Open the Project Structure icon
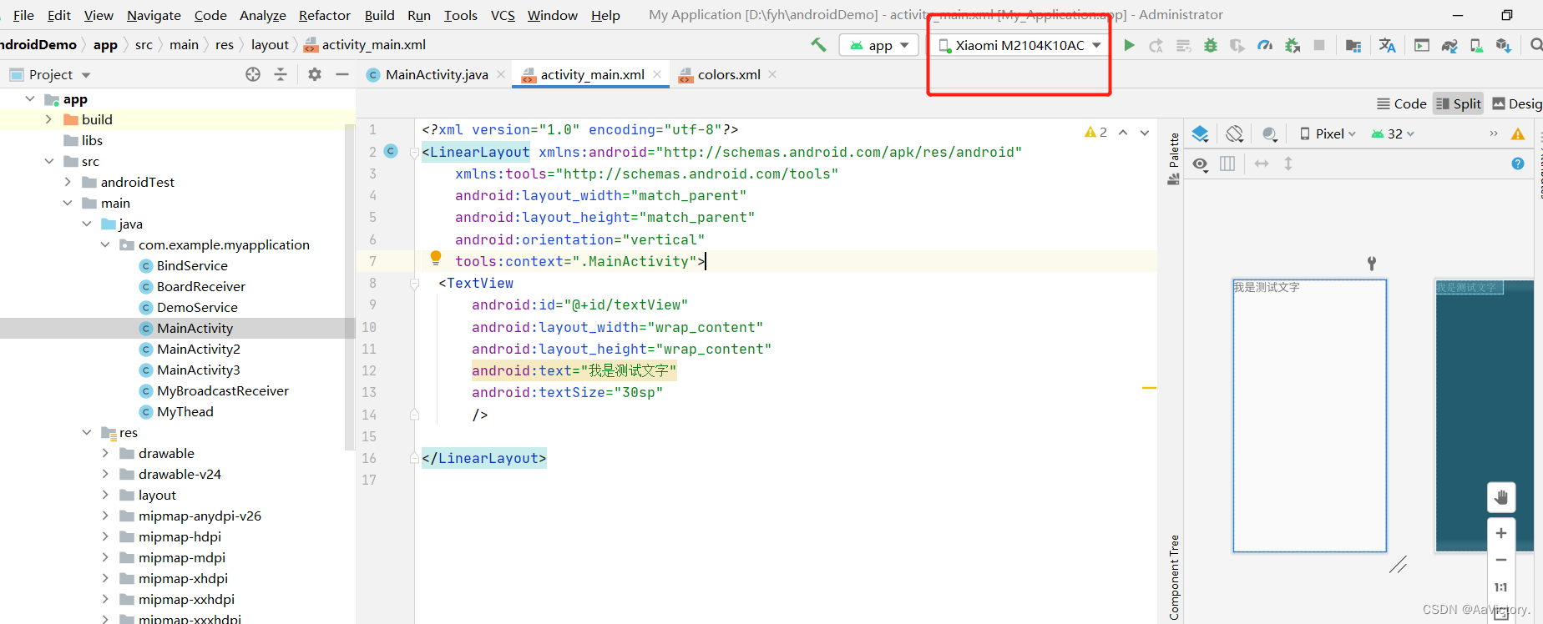The image size is (1543, 624). click(1353, 46)
